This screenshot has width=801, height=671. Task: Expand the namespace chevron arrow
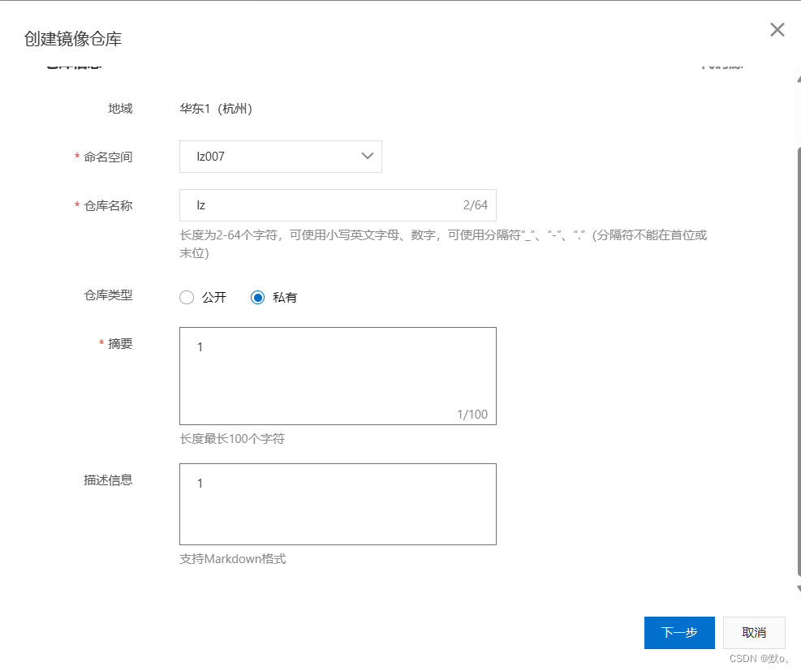367,156
